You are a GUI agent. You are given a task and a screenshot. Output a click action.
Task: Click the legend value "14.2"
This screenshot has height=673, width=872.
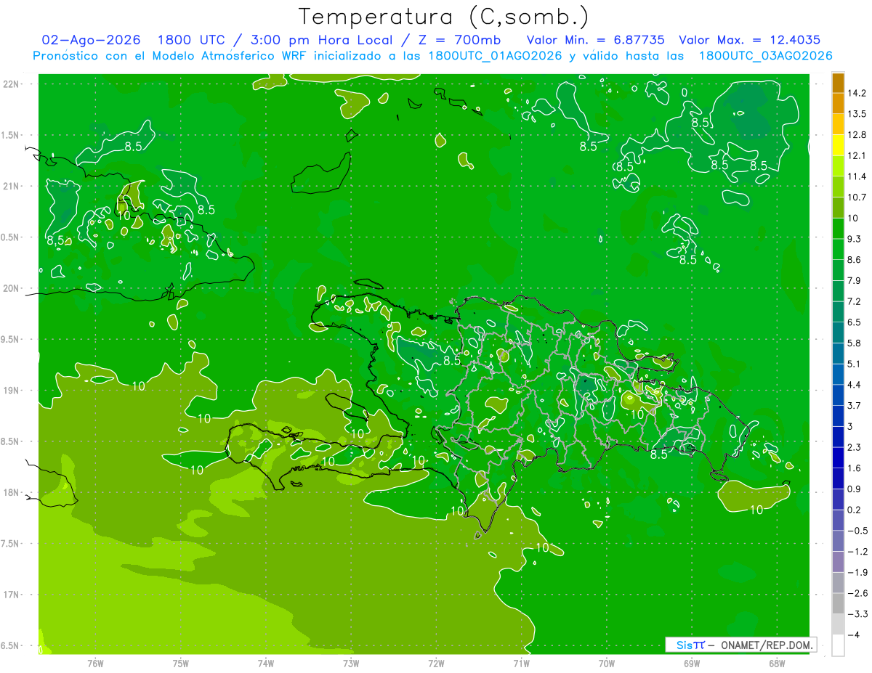[857, 93]
